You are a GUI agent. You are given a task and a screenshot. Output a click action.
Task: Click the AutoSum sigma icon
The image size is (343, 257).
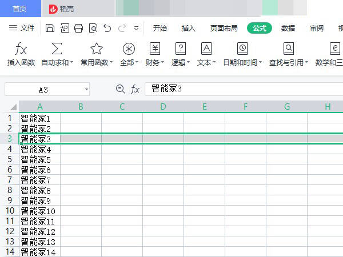point(57,49)
